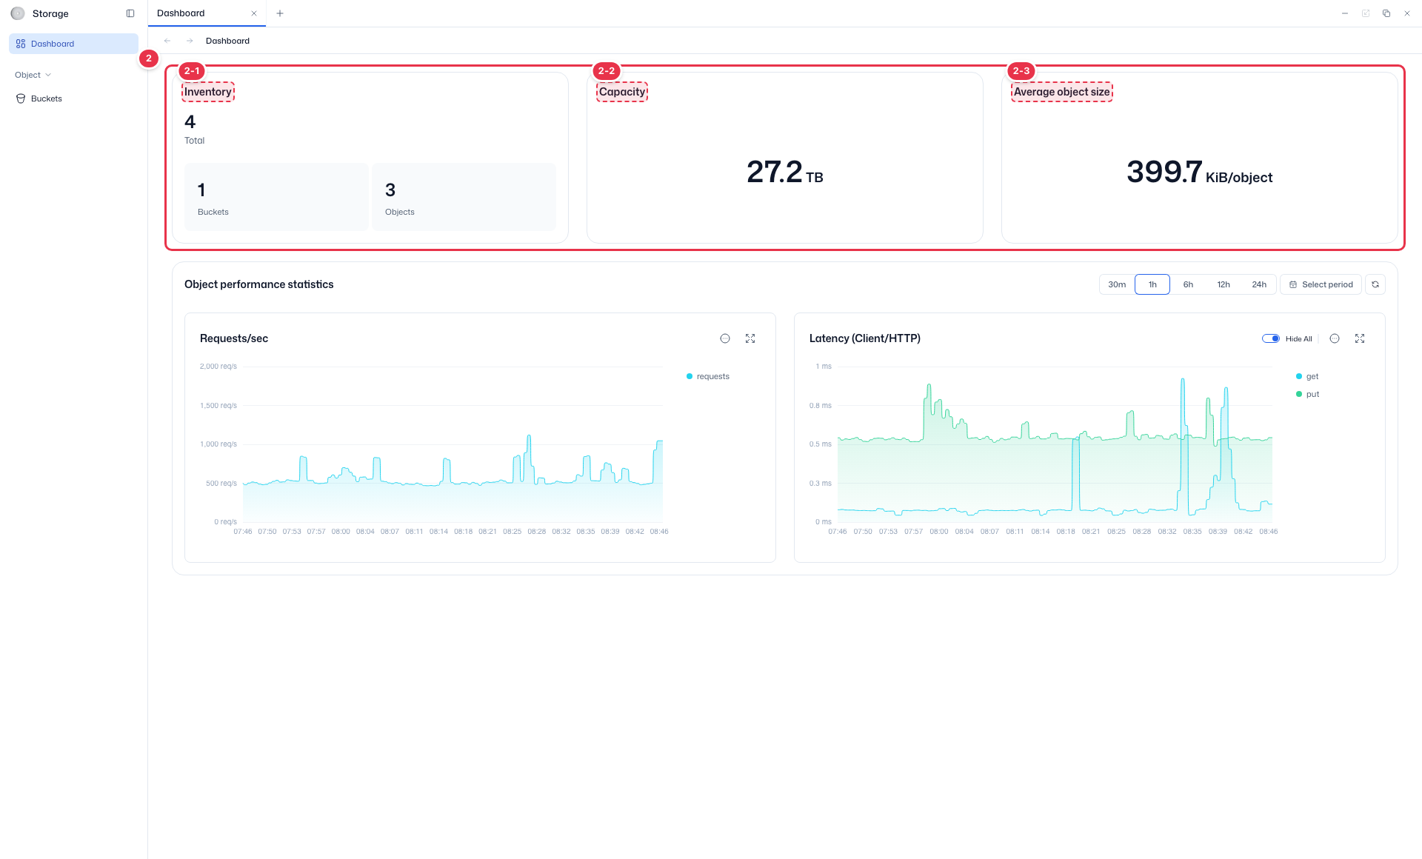Click the Inventory card title
This screenshot has width=1422, height=859.
(207, 92)
